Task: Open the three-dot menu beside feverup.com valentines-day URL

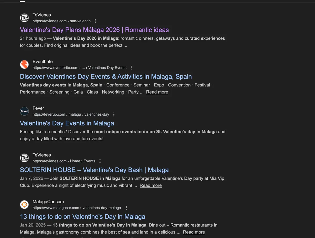Action: pos(114,115)
